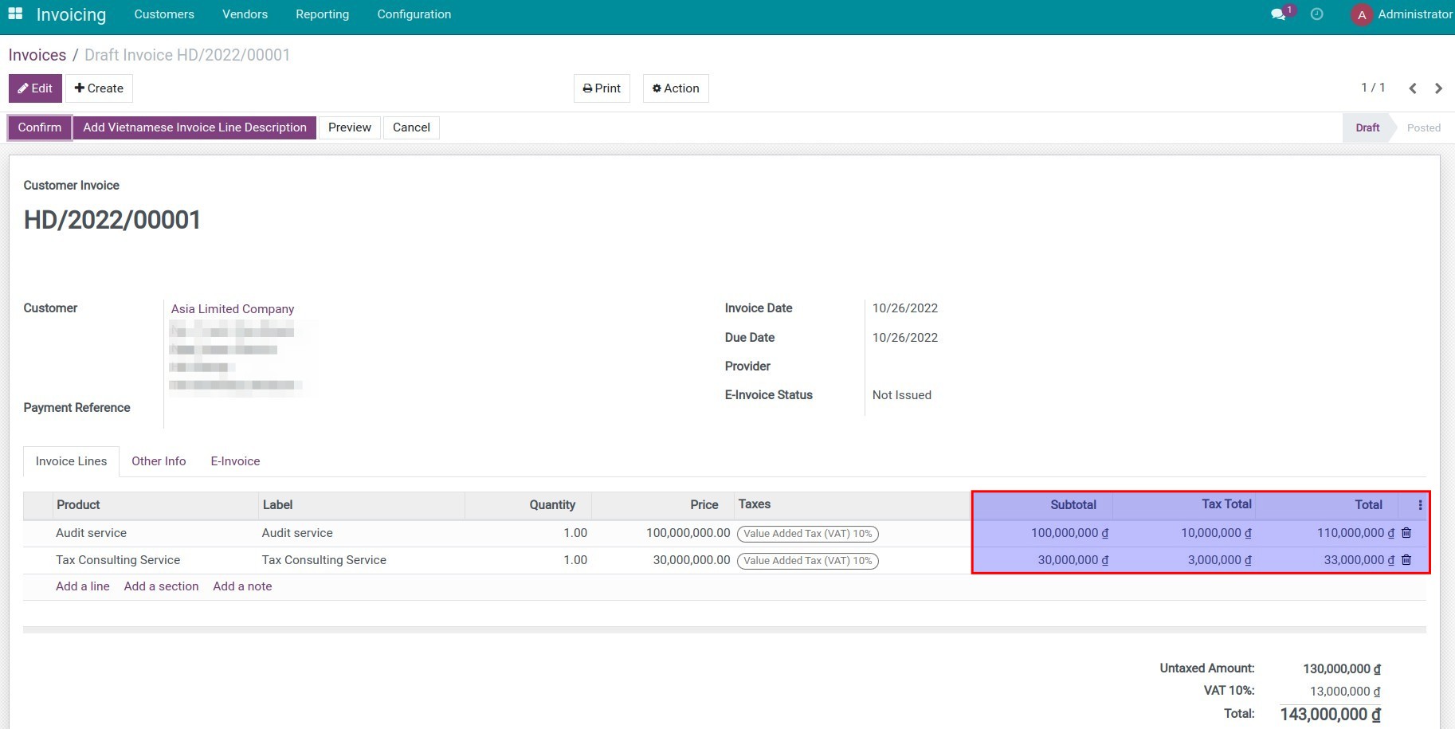Switch to the Other Info tab
Screen dimensions: 1455x729
[x=158, y=461]
